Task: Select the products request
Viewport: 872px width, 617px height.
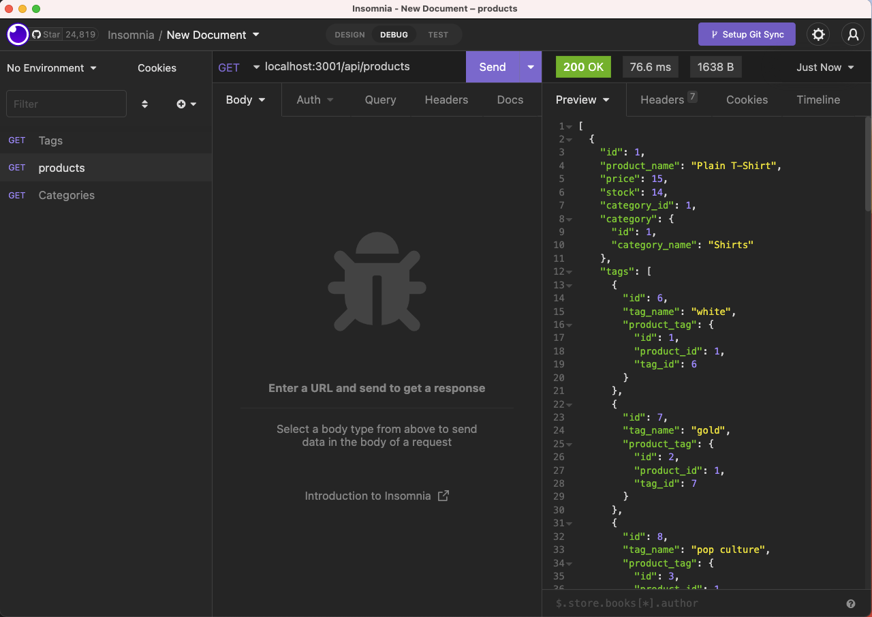Action: (106, 168)
